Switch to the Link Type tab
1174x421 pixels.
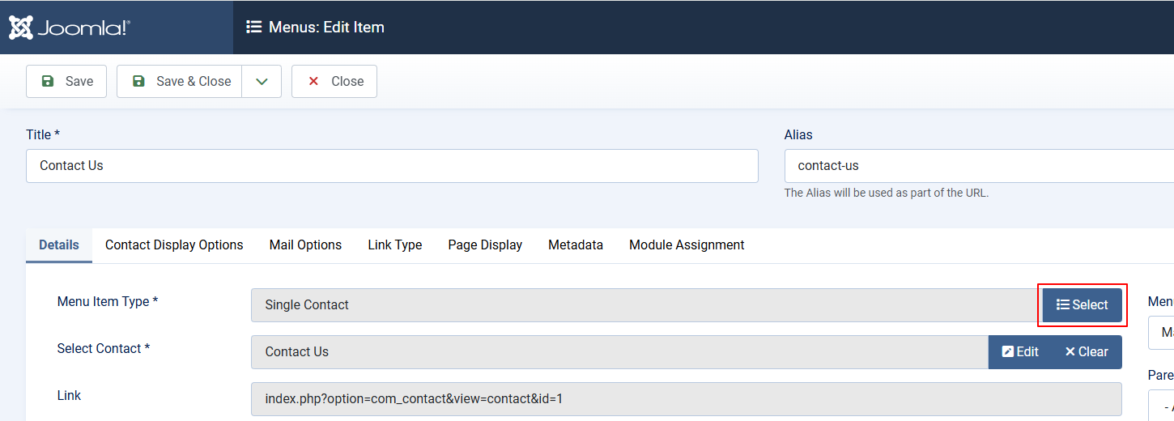[x=394, y=245]
